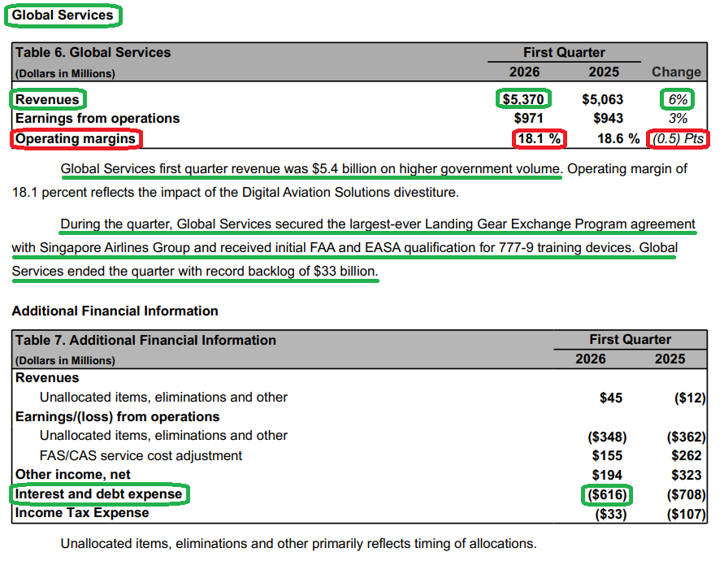Click the $971 earnings value

[x=527, y=119]
